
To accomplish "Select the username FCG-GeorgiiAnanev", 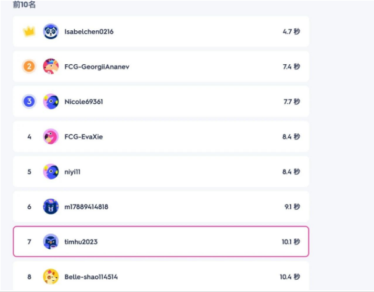I will pyautogui.click(x=97, y=67).
